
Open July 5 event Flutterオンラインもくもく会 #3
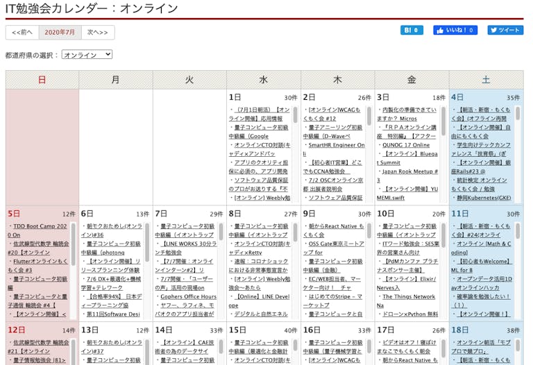tap(37, 266)
